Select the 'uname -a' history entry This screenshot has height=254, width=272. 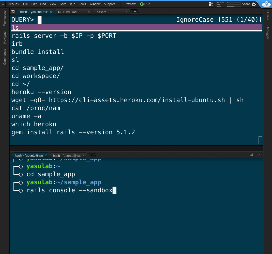pos(26,116)
